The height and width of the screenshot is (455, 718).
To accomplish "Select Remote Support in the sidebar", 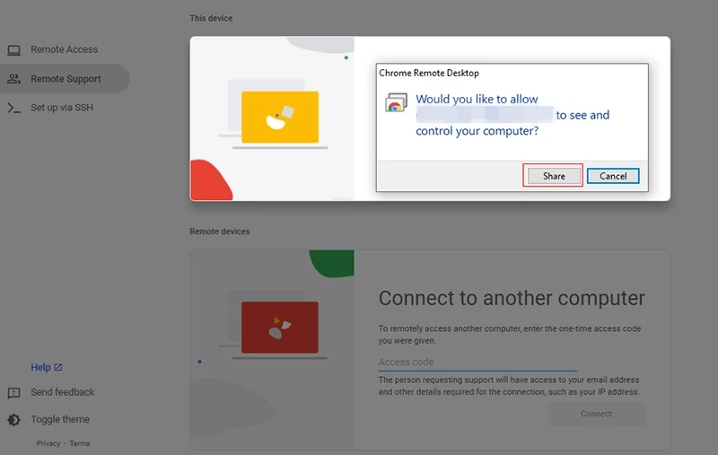I will [64, 79].
